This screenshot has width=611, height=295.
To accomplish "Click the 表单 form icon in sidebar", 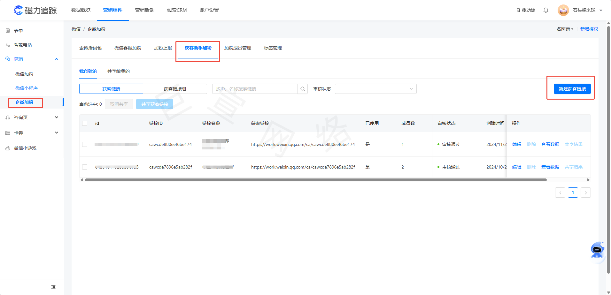I will click(8, 31).
